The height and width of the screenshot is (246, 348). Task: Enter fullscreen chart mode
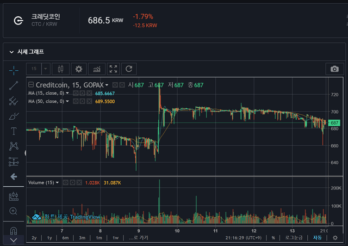point(114,69)
